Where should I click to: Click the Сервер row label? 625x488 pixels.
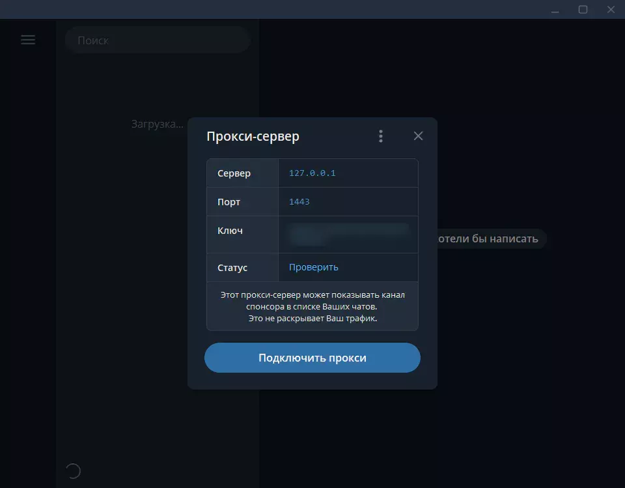pyautogui.click(x=234, y=173)
